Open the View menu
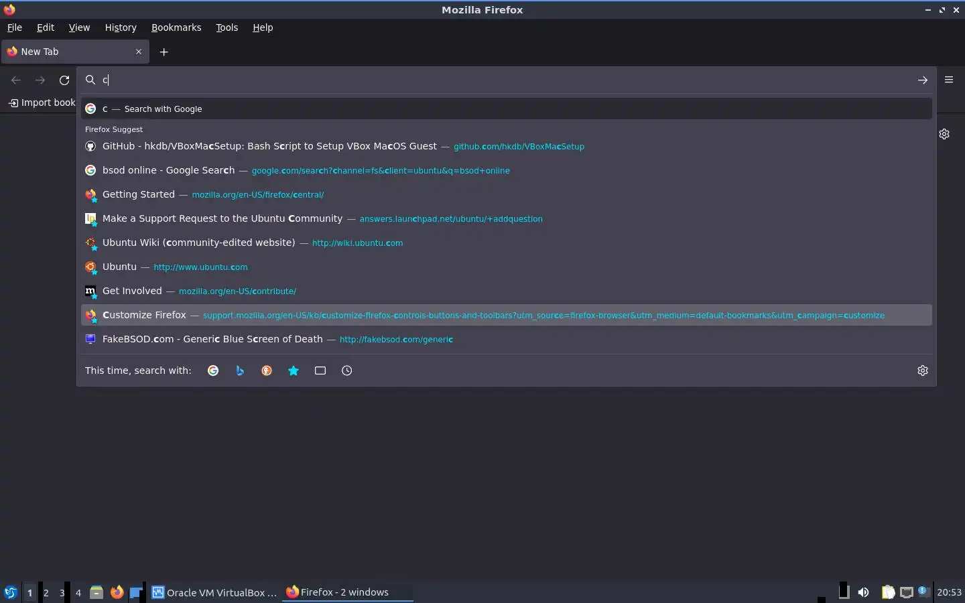This screenshot has width=965, height=603. click(79, 27)
